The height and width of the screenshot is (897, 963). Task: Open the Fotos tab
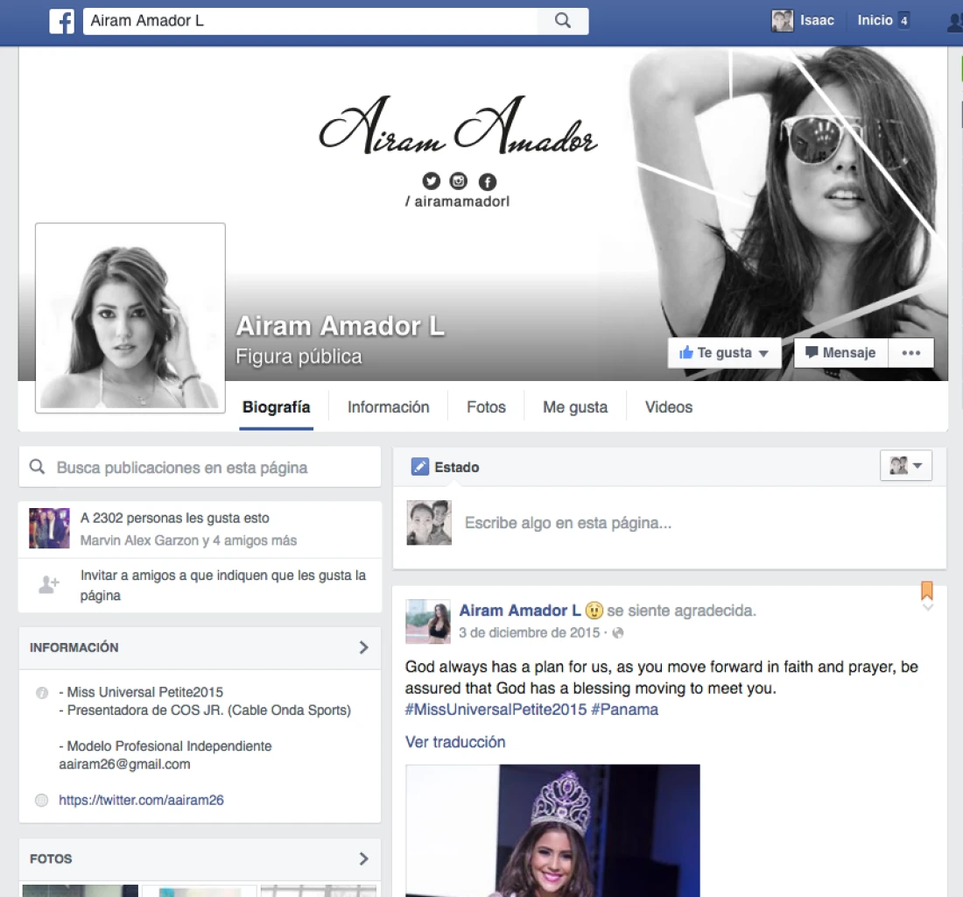(486, 407)
